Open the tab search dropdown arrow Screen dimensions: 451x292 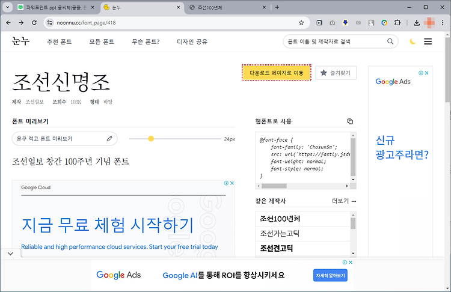click(7, 7)
